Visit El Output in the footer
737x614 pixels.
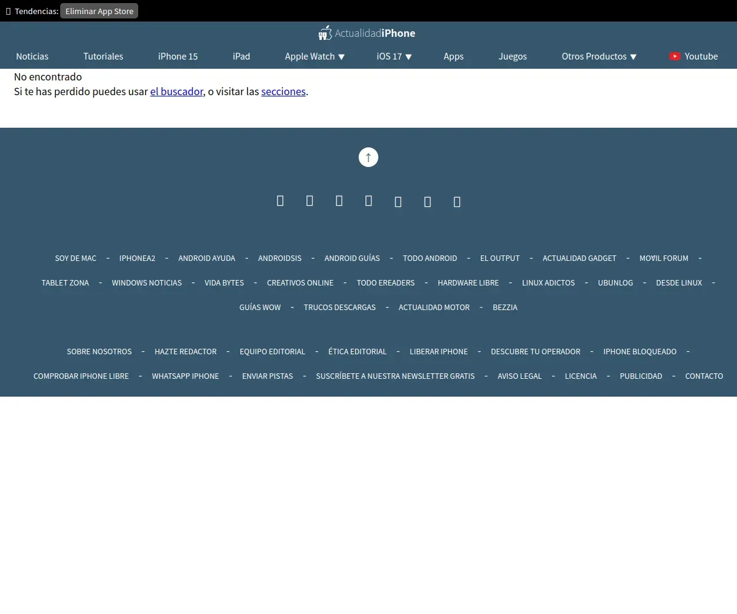(500, 258)
